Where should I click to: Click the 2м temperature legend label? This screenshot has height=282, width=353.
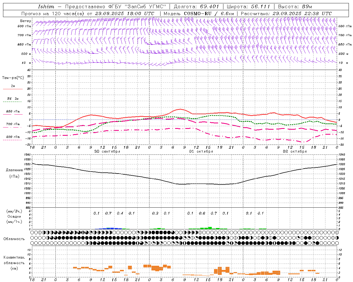point(13,86)
